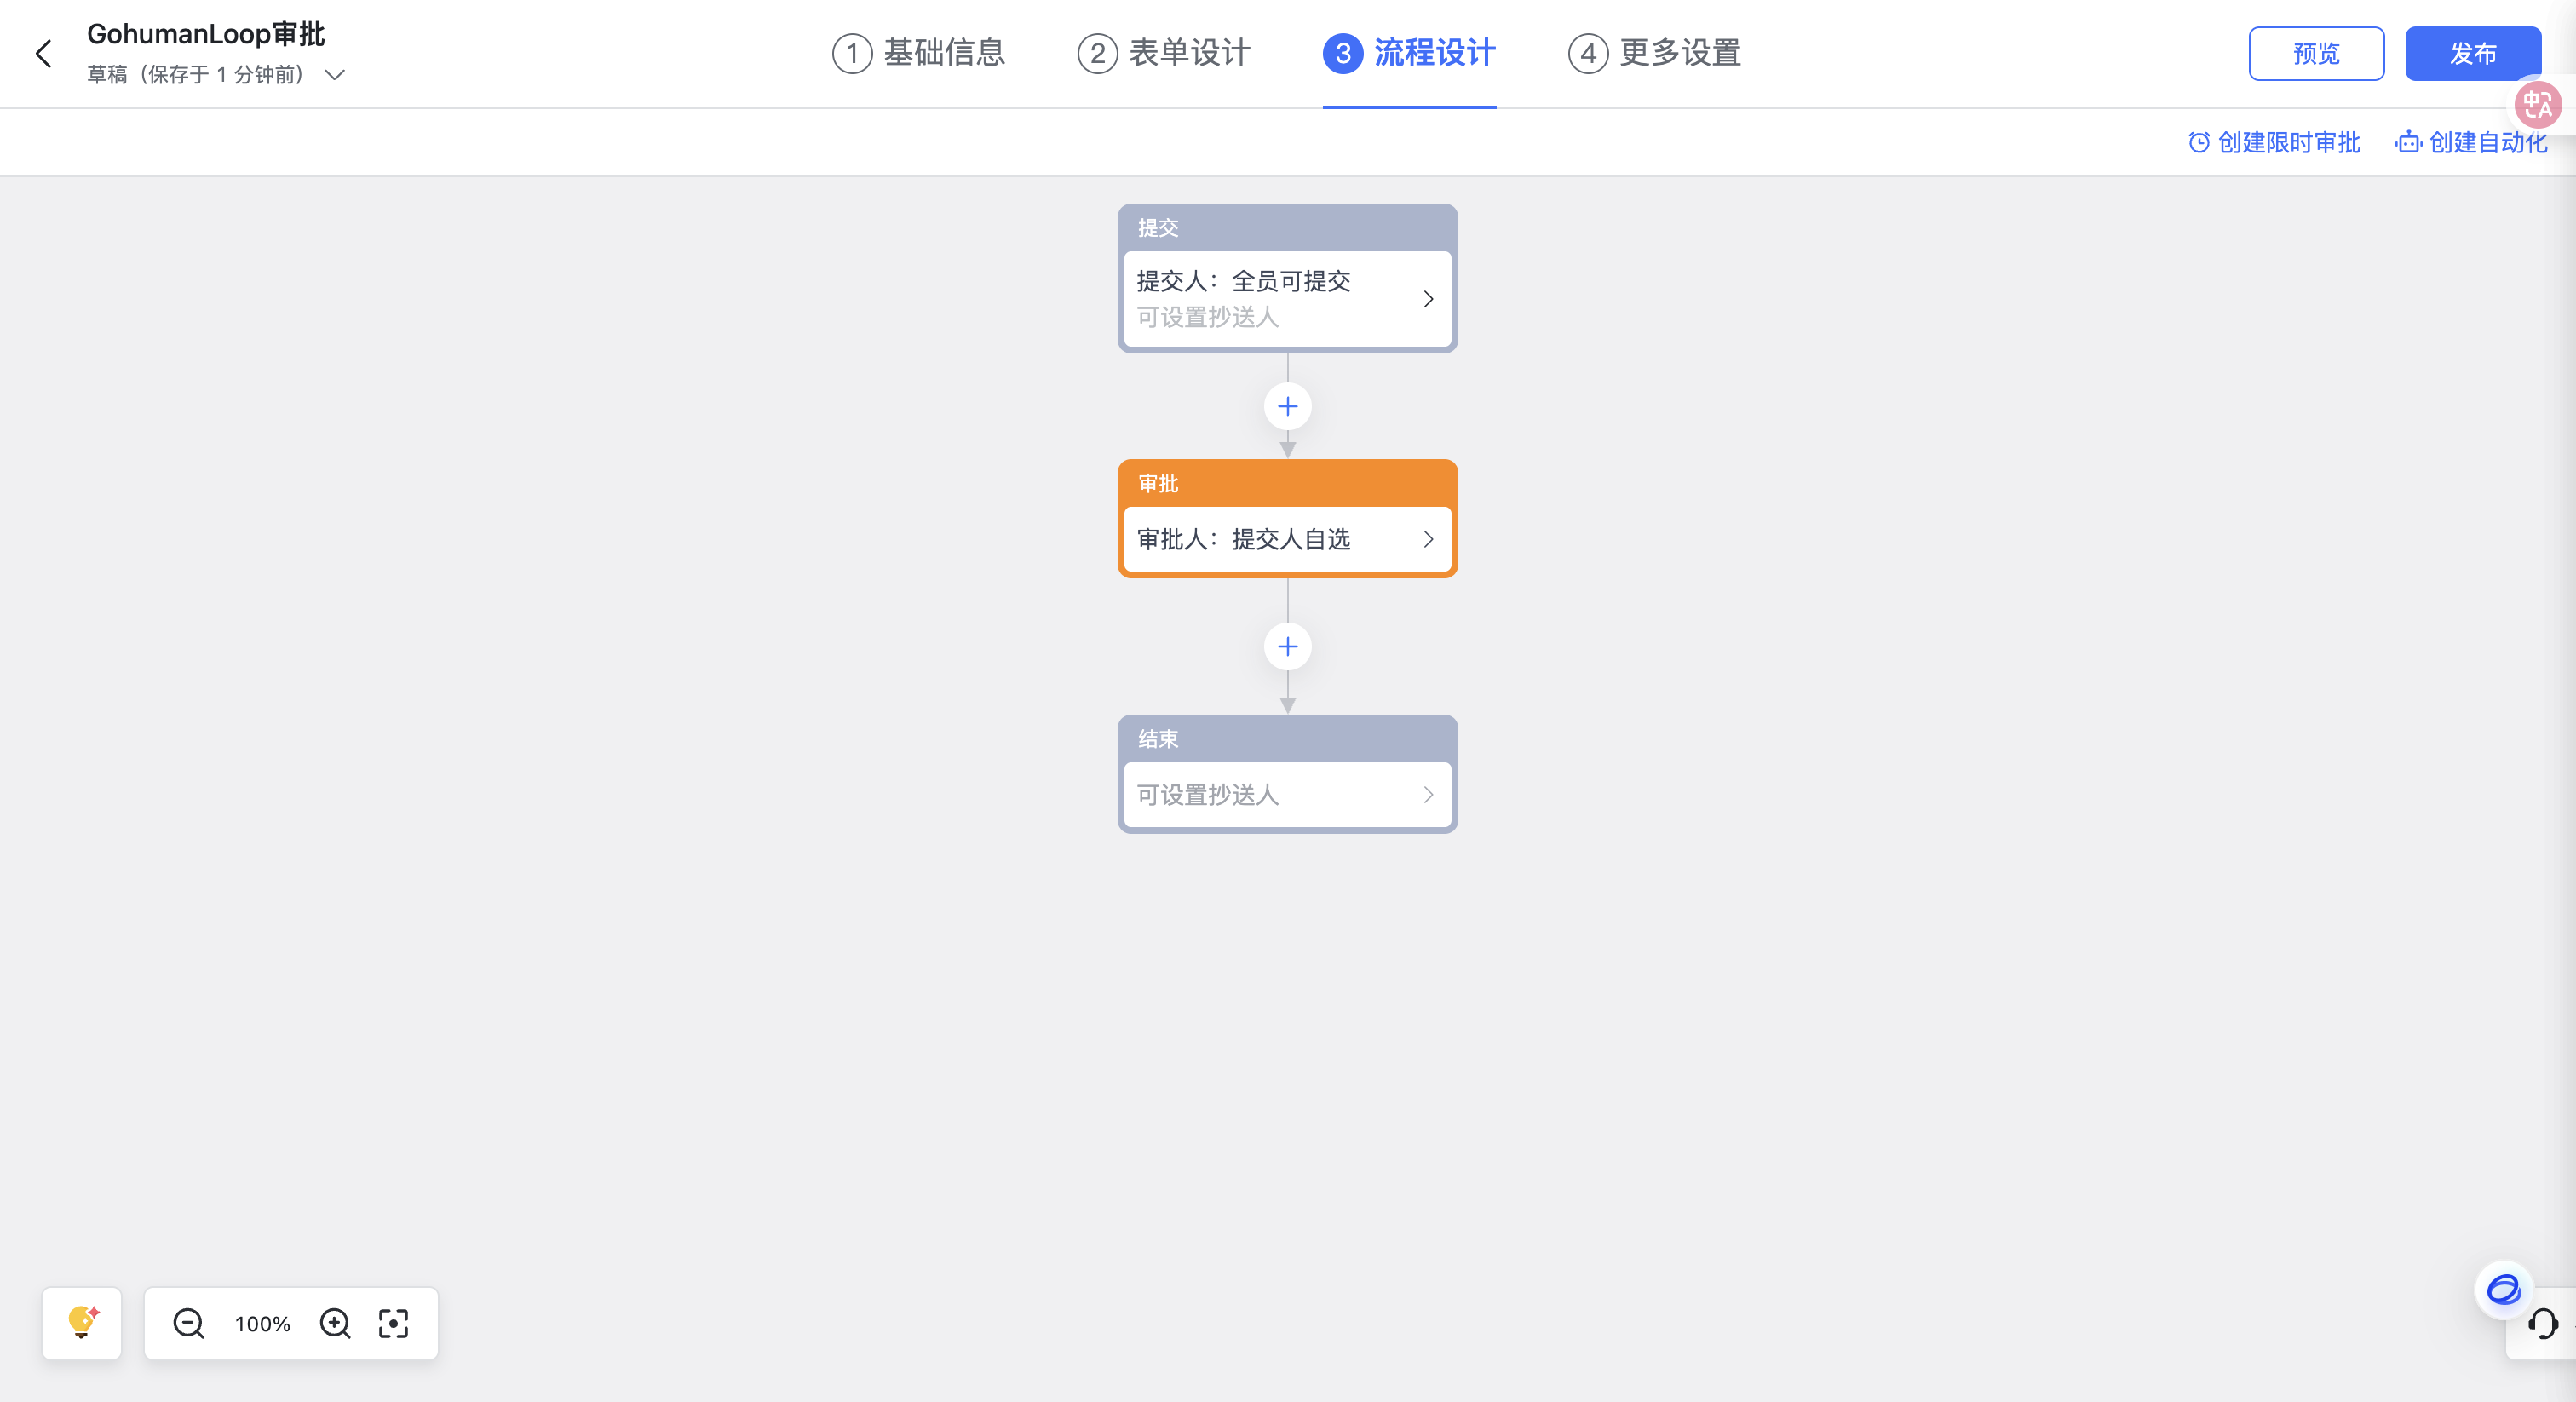The image size is (2576, 1402).
Task: Switch to step 2 表单设计 tab
Action: (1164, 53)
